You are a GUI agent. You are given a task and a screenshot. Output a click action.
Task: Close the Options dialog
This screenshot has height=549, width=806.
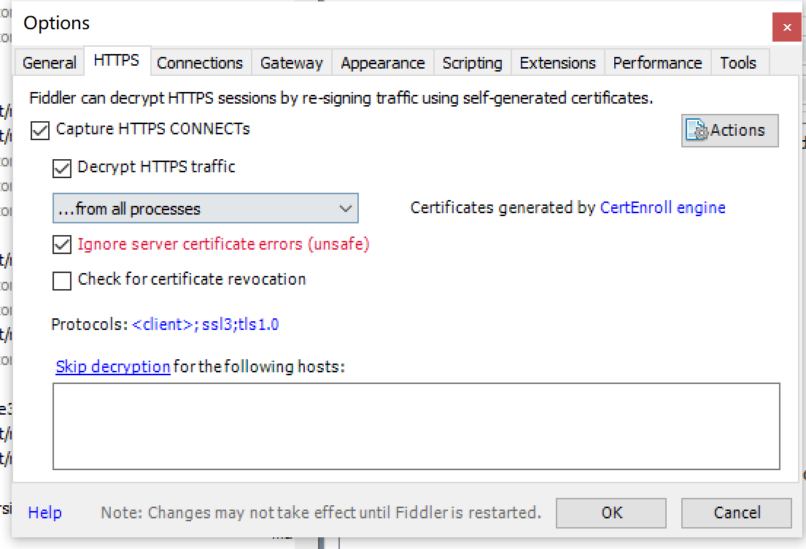click(786, 27)
